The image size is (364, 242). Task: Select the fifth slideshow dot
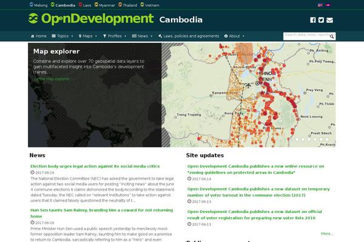pyautogui.click(x=321, y=139)
